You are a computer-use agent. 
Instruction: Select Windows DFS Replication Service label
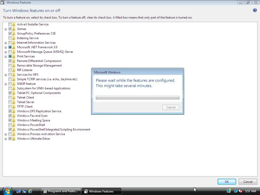pos(39,111)
